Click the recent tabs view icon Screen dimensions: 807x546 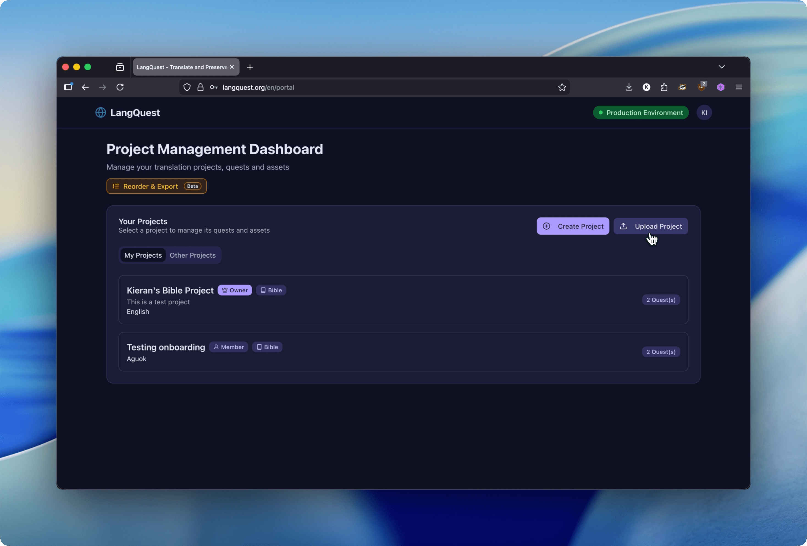point(120,67)
